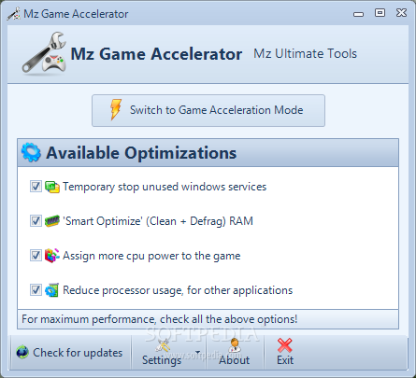Select the Exit label

[x=285, y=360]
